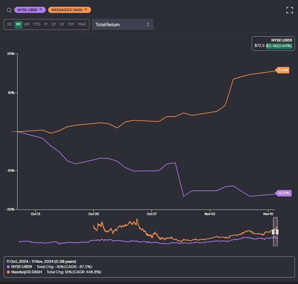298x284 pixels.
Task: Pick the 5Y time range
Action: tap(62, 24)
